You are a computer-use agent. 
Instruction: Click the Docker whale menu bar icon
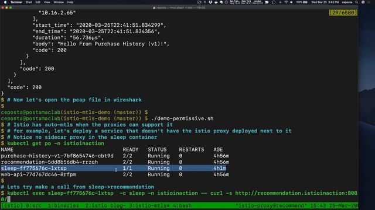(x=216, y=2)
